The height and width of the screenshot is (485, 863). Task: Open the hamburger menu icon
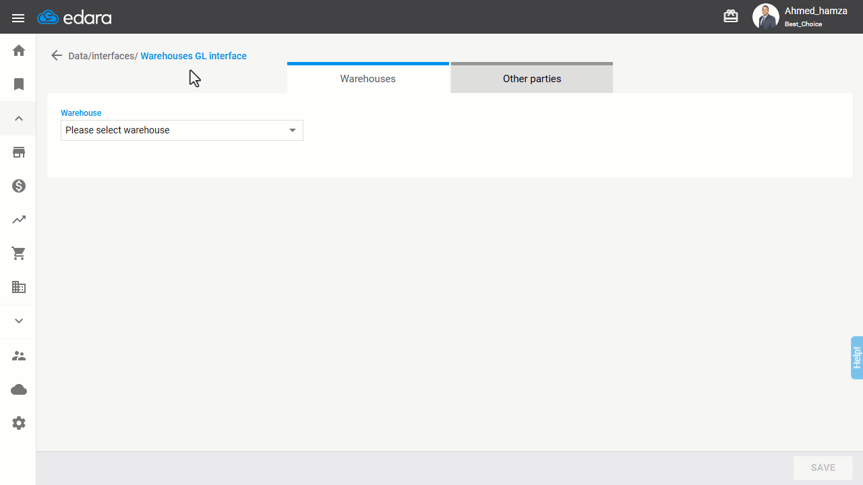18,18
